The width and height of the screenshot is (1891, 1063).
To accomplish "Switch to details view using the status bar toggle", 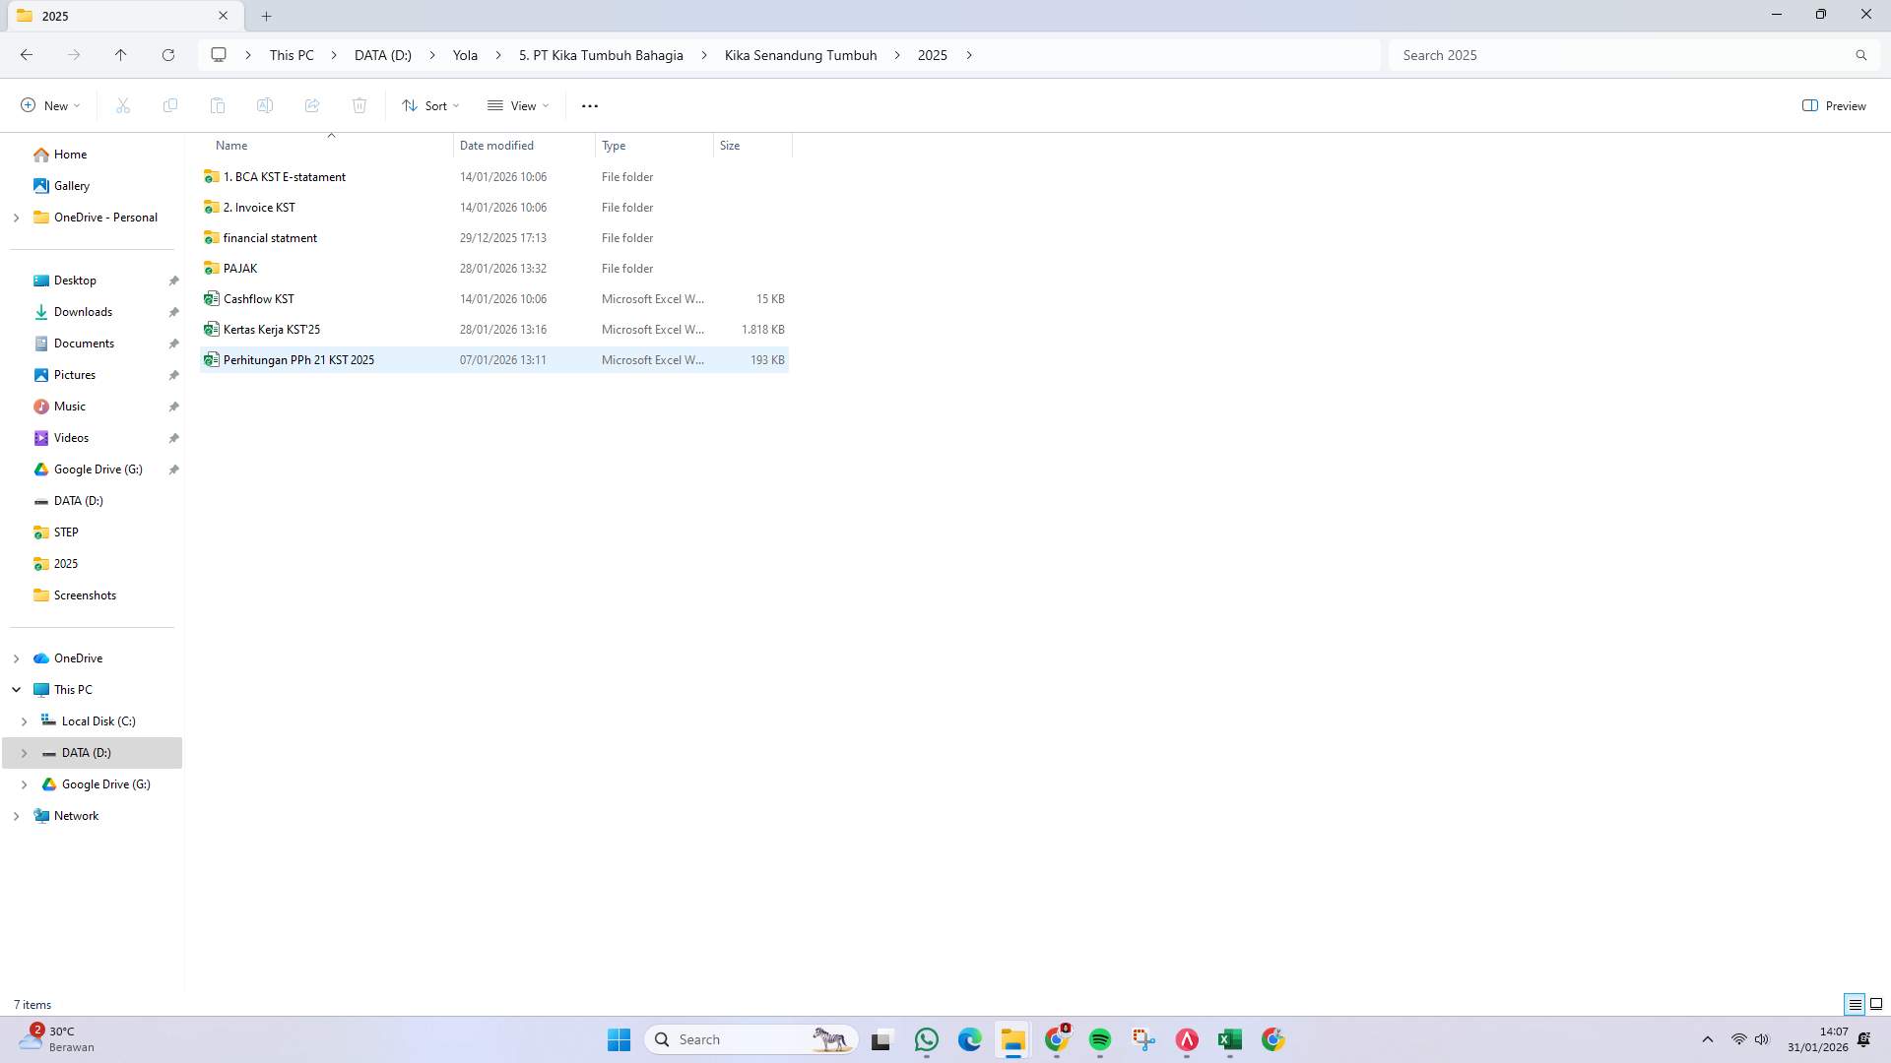I will coord(1855,1004).
